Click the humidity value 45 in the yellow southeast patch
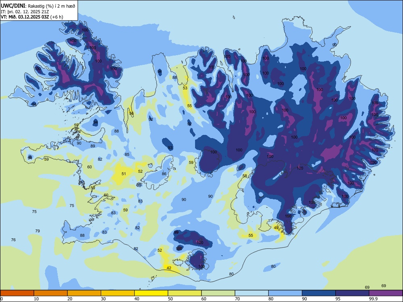The height and width of the screenshot is (302, 403). coord(276,228)
